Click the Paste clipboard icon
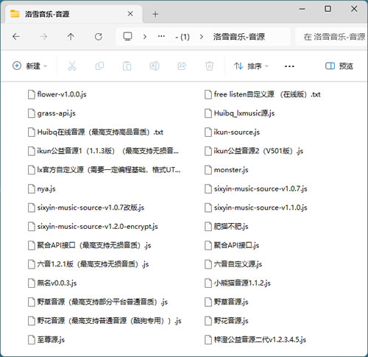This screenshot has height=357, width=368. (x=127, y=66)
